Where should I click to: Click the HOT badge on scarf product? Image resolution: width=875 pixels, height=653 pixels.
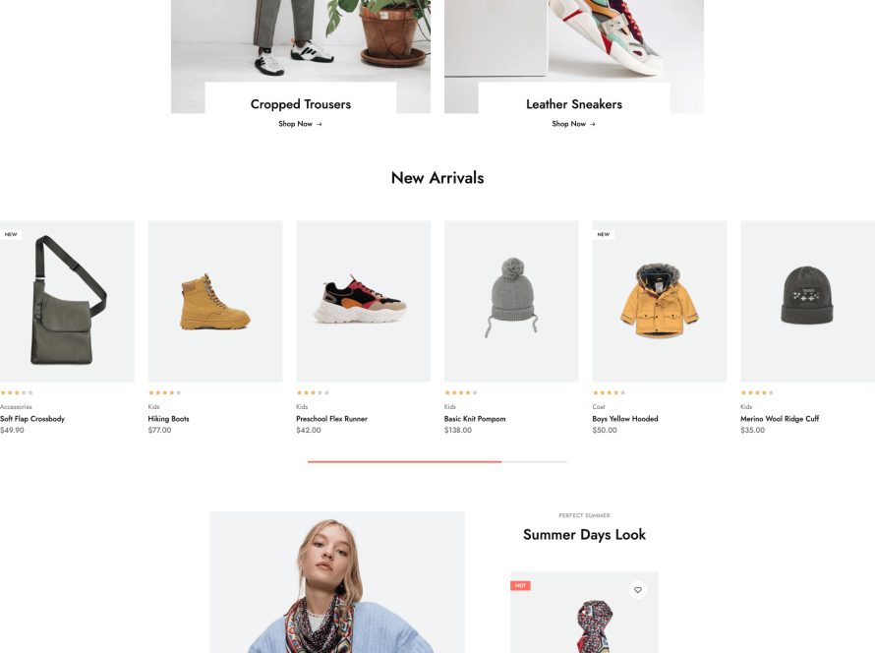click(x=520, y=585)
